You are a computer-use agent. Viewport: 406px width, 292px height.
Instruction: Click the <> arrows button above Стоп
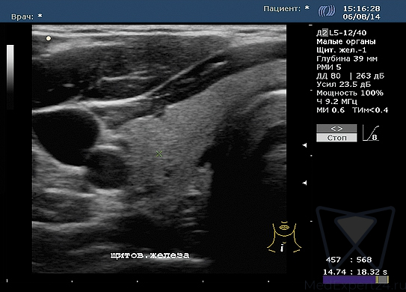(336, 129)
